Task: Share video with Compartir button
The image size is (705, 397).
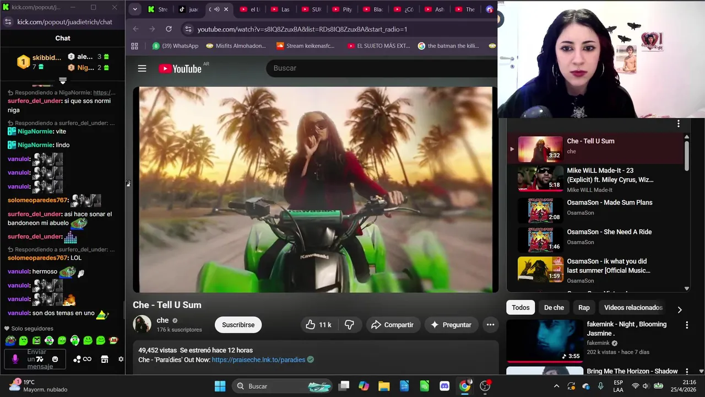Action: click(392, 325)
